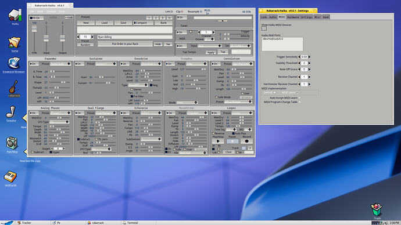Click the Bank button
This screenshot has width=401, height=225.
(163, 23)
